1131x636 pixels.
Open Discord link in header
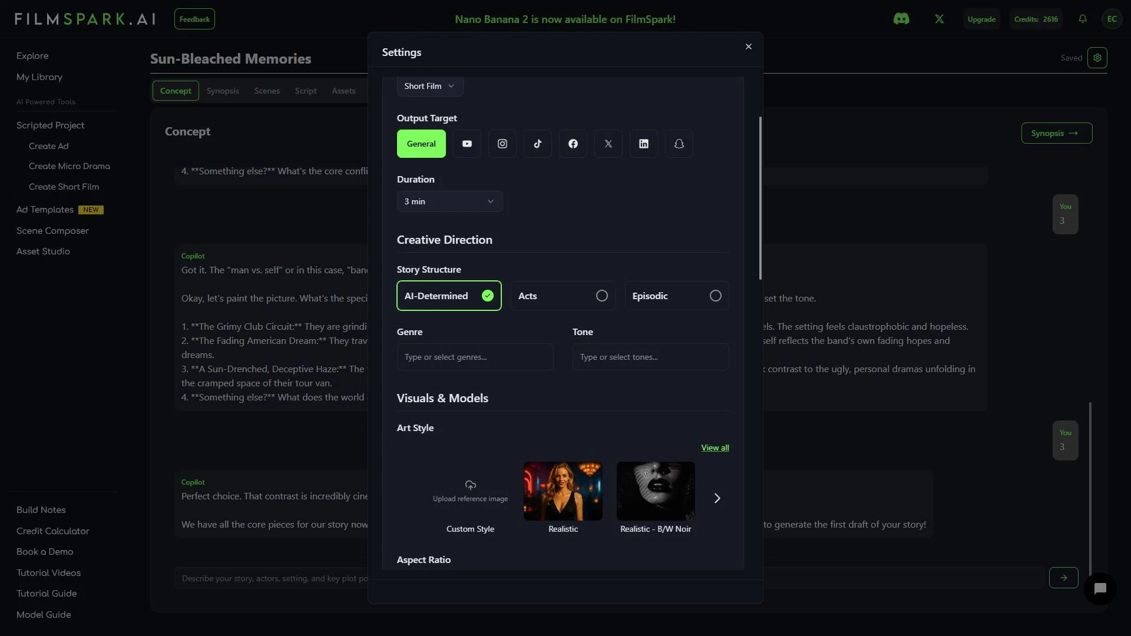tap(901, 19)
